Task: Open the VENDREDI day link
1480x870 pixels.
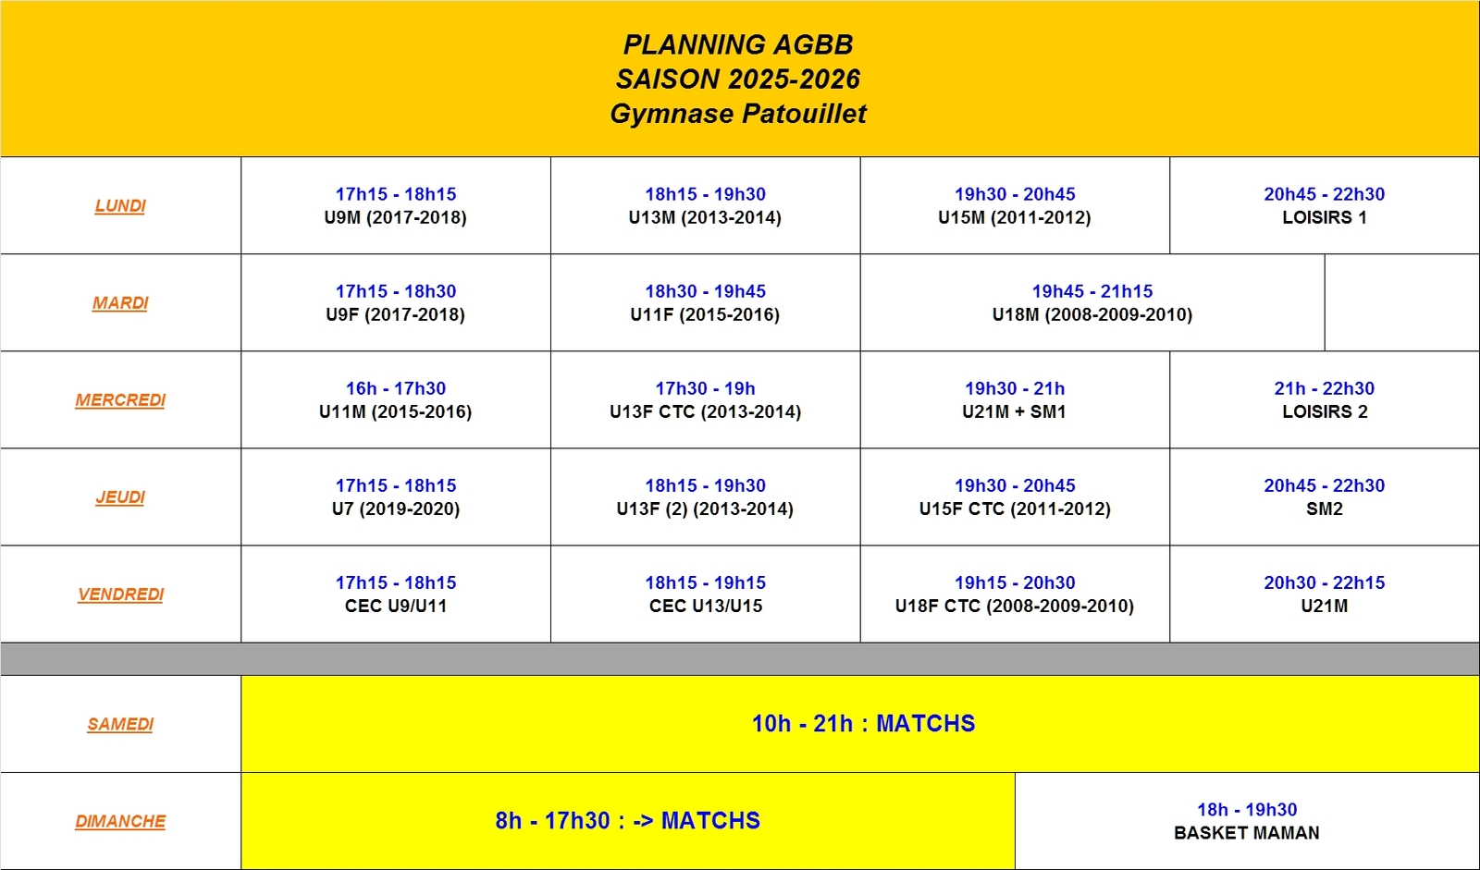Action: coord(120,594)
